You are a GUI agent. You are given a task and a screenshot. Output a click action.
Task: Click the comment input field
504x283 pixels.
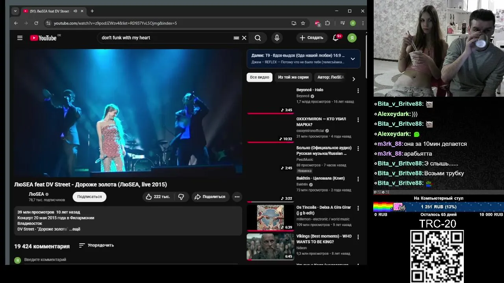point(131,260)
